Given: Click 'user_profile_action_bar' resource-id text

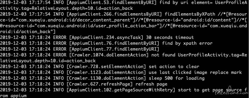Looking at the screenshot, I should pyautogui.click(x=126, y=26).
